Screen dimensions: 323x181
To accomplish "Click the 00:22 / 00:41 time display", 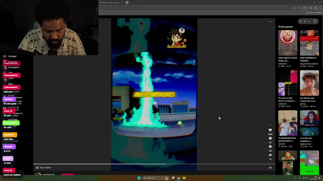I will pyautogui.click(x=45, y=168).
